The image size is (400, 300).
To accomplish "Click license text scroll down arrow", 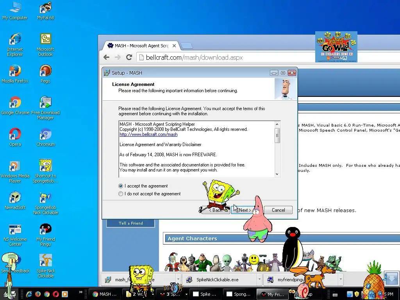I will (277, 174).
